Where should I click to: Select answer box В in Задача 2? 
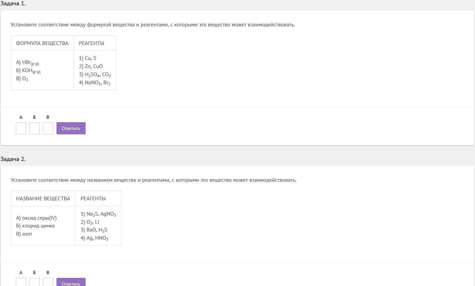click(x=48, y=282)
